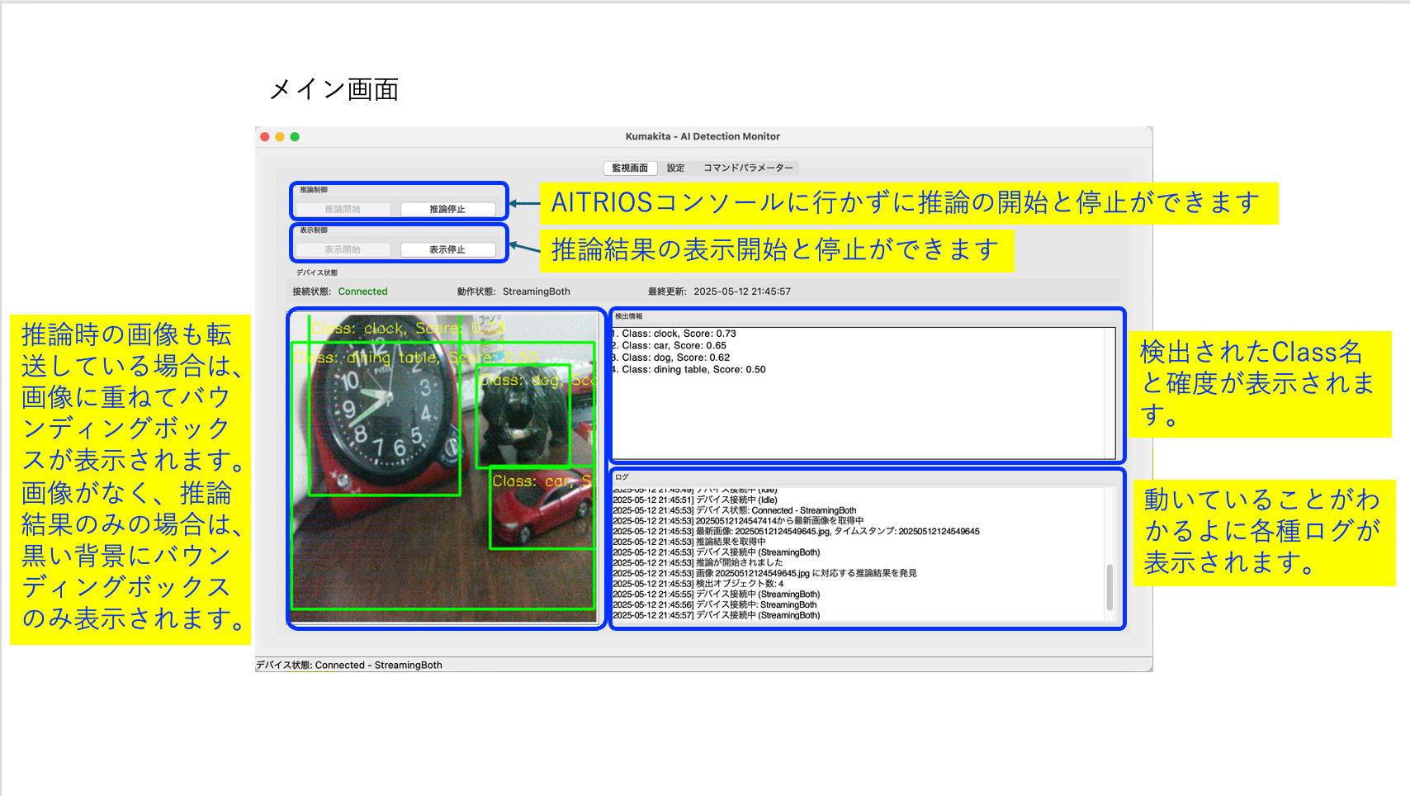Click the green Connected status value

click(x=362, y=291)
